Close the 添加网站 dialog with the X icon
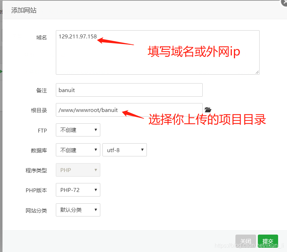 pos(284,2)
